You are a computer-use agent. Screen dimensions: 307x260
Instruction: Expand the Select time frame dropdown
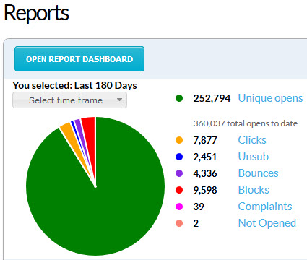(x=69, y=100)
